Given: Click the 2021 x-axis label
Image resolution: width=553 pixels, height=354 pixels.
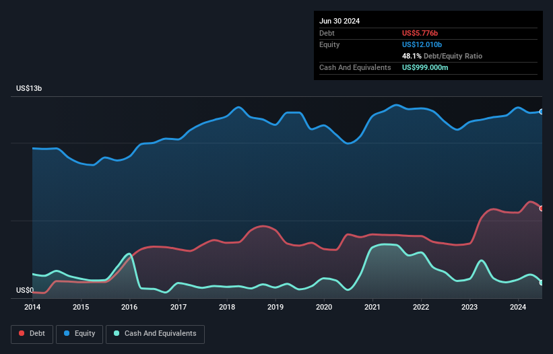Looking at the screenshot, I should pos(372,307).
